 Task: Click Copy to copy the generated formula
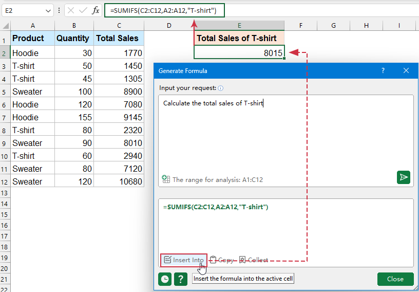coord(222,260)
